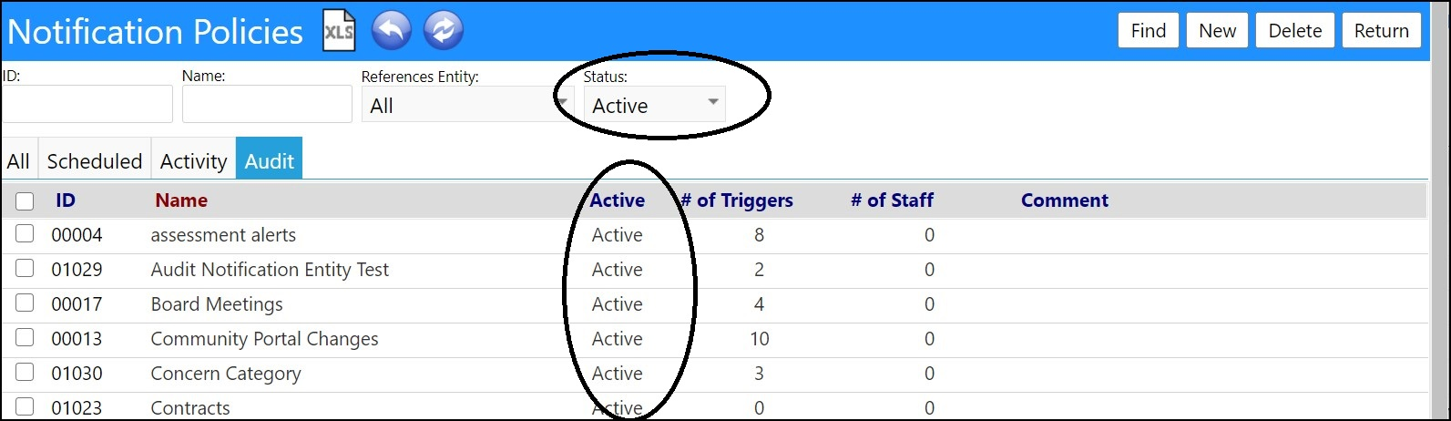Open the Status dropdown showing Active
The image size is (1451, 421).
pyautogui.click(x=654, y=105)
